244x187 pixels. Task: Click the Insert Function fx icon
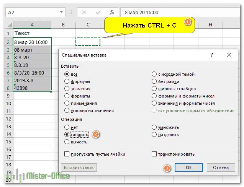click(x=112, y=12)
